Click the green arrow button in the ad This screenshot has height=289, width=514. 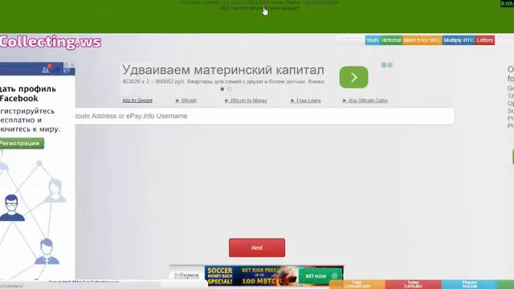[353, 77]
